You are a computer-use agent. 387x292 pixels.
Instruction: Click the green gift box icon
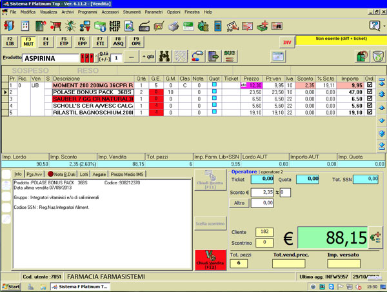pos(362,56)
